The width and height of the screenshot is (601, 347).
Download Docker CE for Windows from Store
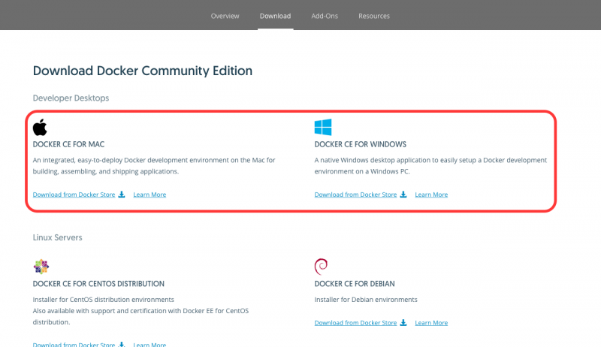355,195
